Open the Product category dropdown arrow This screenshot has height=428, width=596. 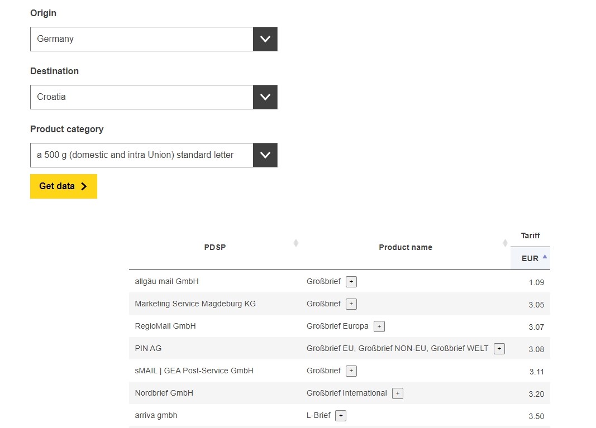point(265,155)
